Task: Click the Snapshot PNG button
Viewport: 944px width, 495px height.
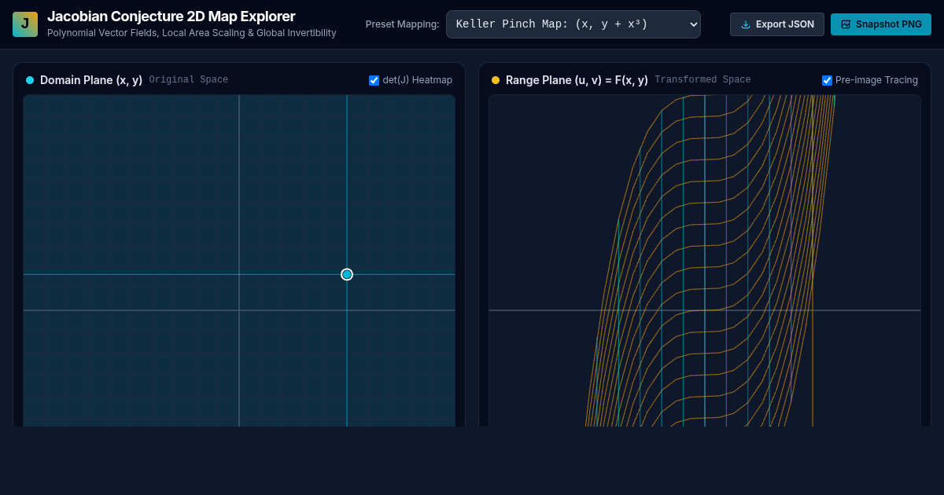Action: click(881, 24)
